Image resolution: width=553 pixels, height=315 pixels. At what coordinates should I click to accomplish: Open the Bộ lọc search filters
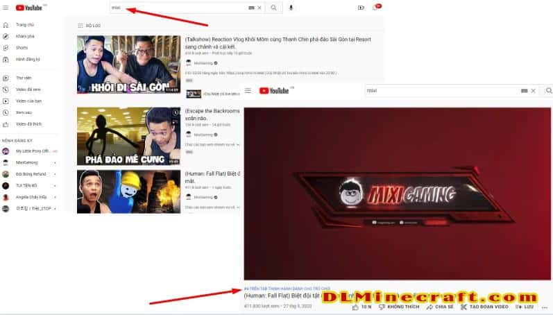coord(90,26)
